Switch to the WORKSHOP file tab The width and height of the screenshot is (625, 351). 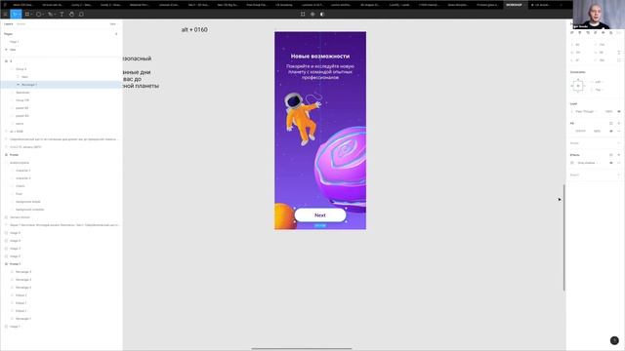click(514, 5)
